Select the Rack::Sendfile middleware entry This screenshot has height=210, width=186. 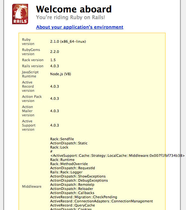62,139
